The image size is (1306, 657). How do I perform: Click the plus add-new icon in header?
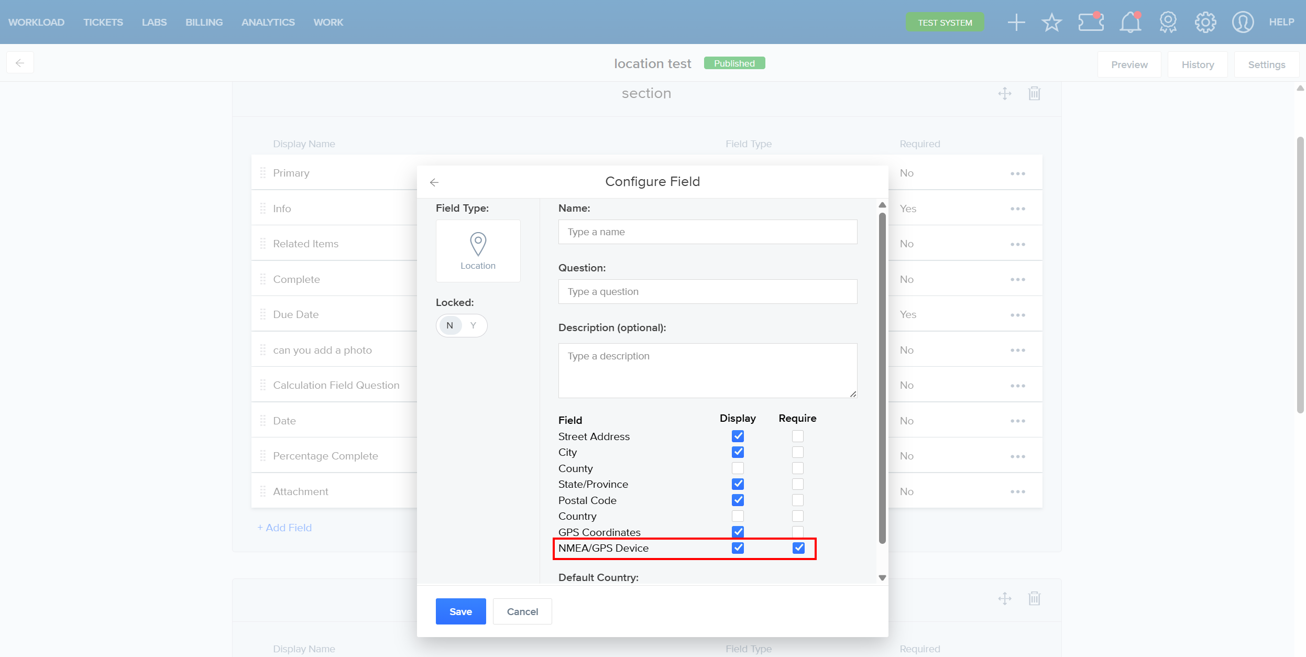1016,23
